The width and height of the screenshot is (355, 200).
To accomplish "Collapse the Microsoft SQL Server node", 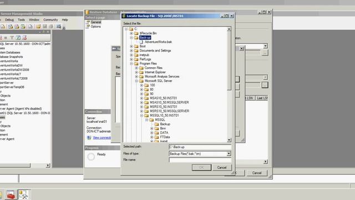I will coord(136,81).
